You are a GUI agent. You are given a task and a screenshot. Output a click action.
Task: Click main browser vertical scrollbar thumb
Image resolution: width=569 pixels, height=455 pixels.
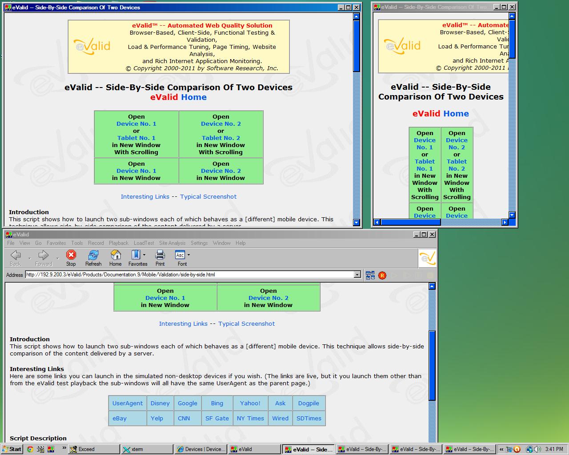pyautogui.click(x=432, y=366)
